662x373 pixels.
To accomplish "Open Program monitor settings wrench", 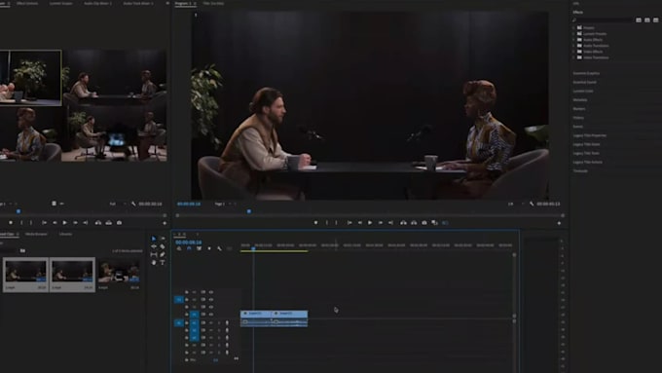I will click(532, 204).
